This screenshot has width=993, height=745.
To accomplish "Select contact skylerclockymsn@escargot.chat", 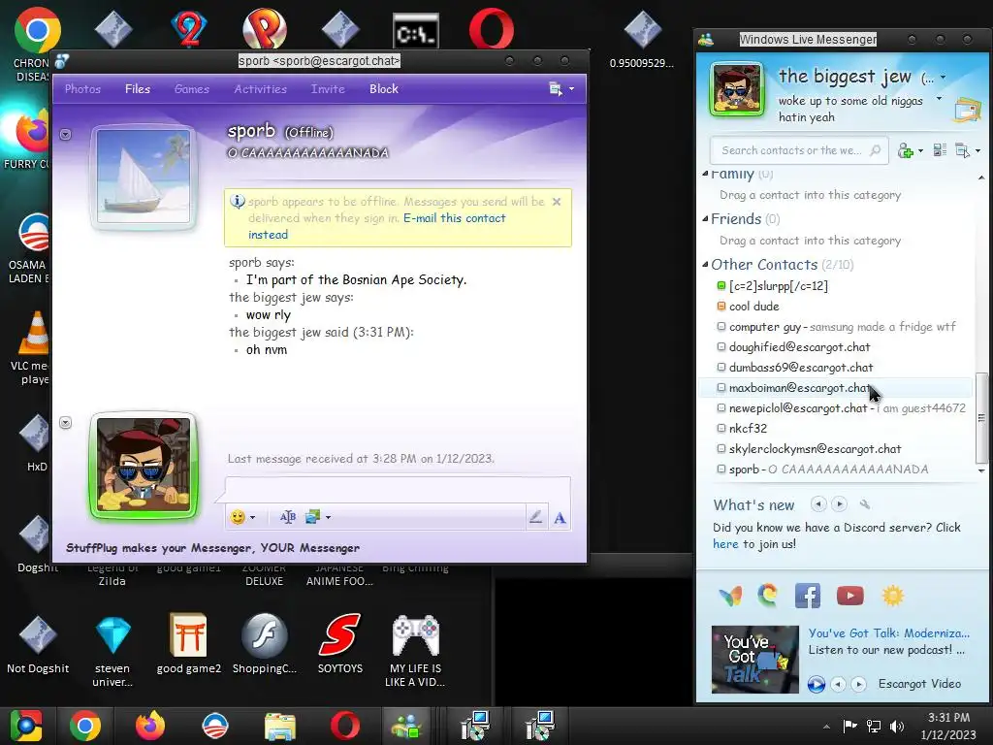I will pyautogui.click(x=836, y=448).
